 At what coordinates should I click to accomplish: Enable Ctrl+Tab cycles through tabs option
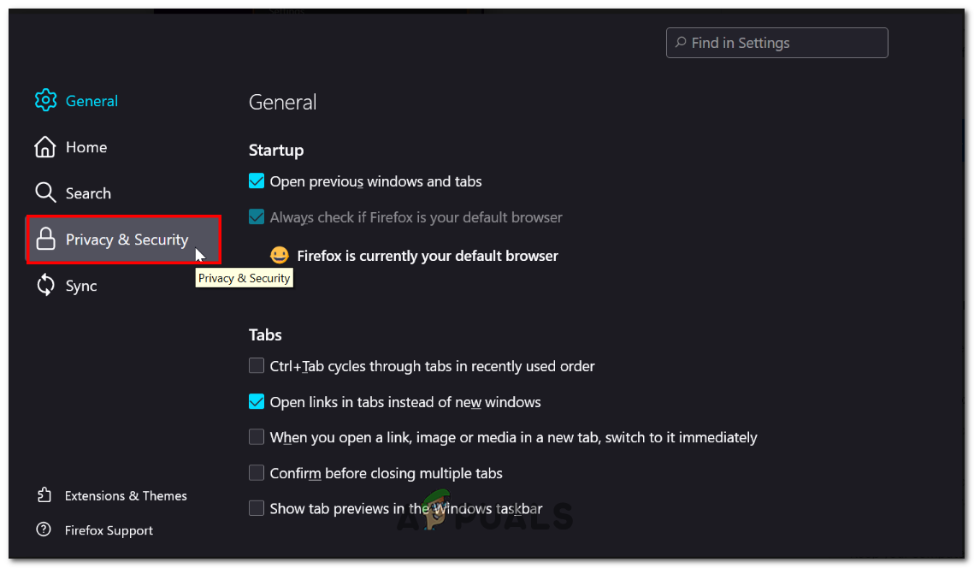point(257,365)
